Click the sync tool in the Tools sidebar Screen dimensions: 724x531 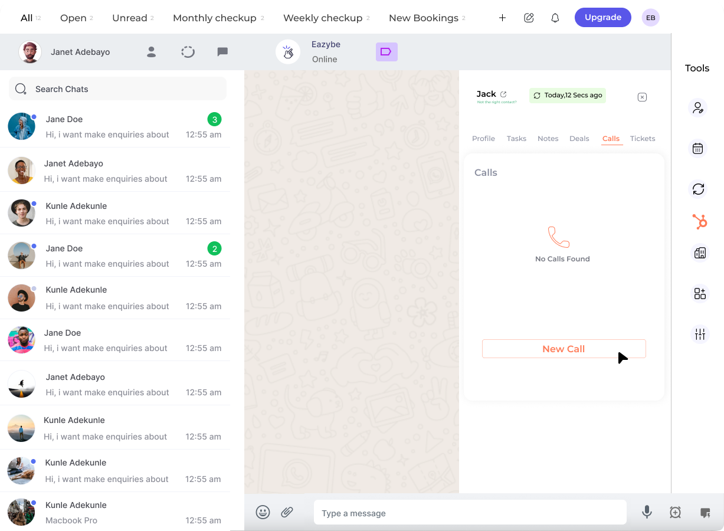pos(699,189)
